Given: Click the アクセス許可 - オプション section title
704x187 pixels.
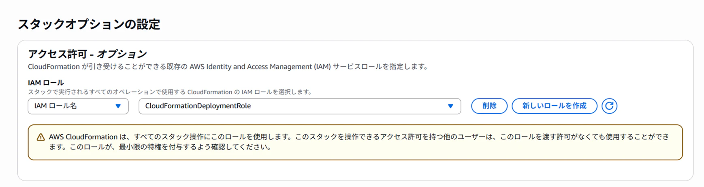Looking at the screenshot, I should tap(87, 54).
